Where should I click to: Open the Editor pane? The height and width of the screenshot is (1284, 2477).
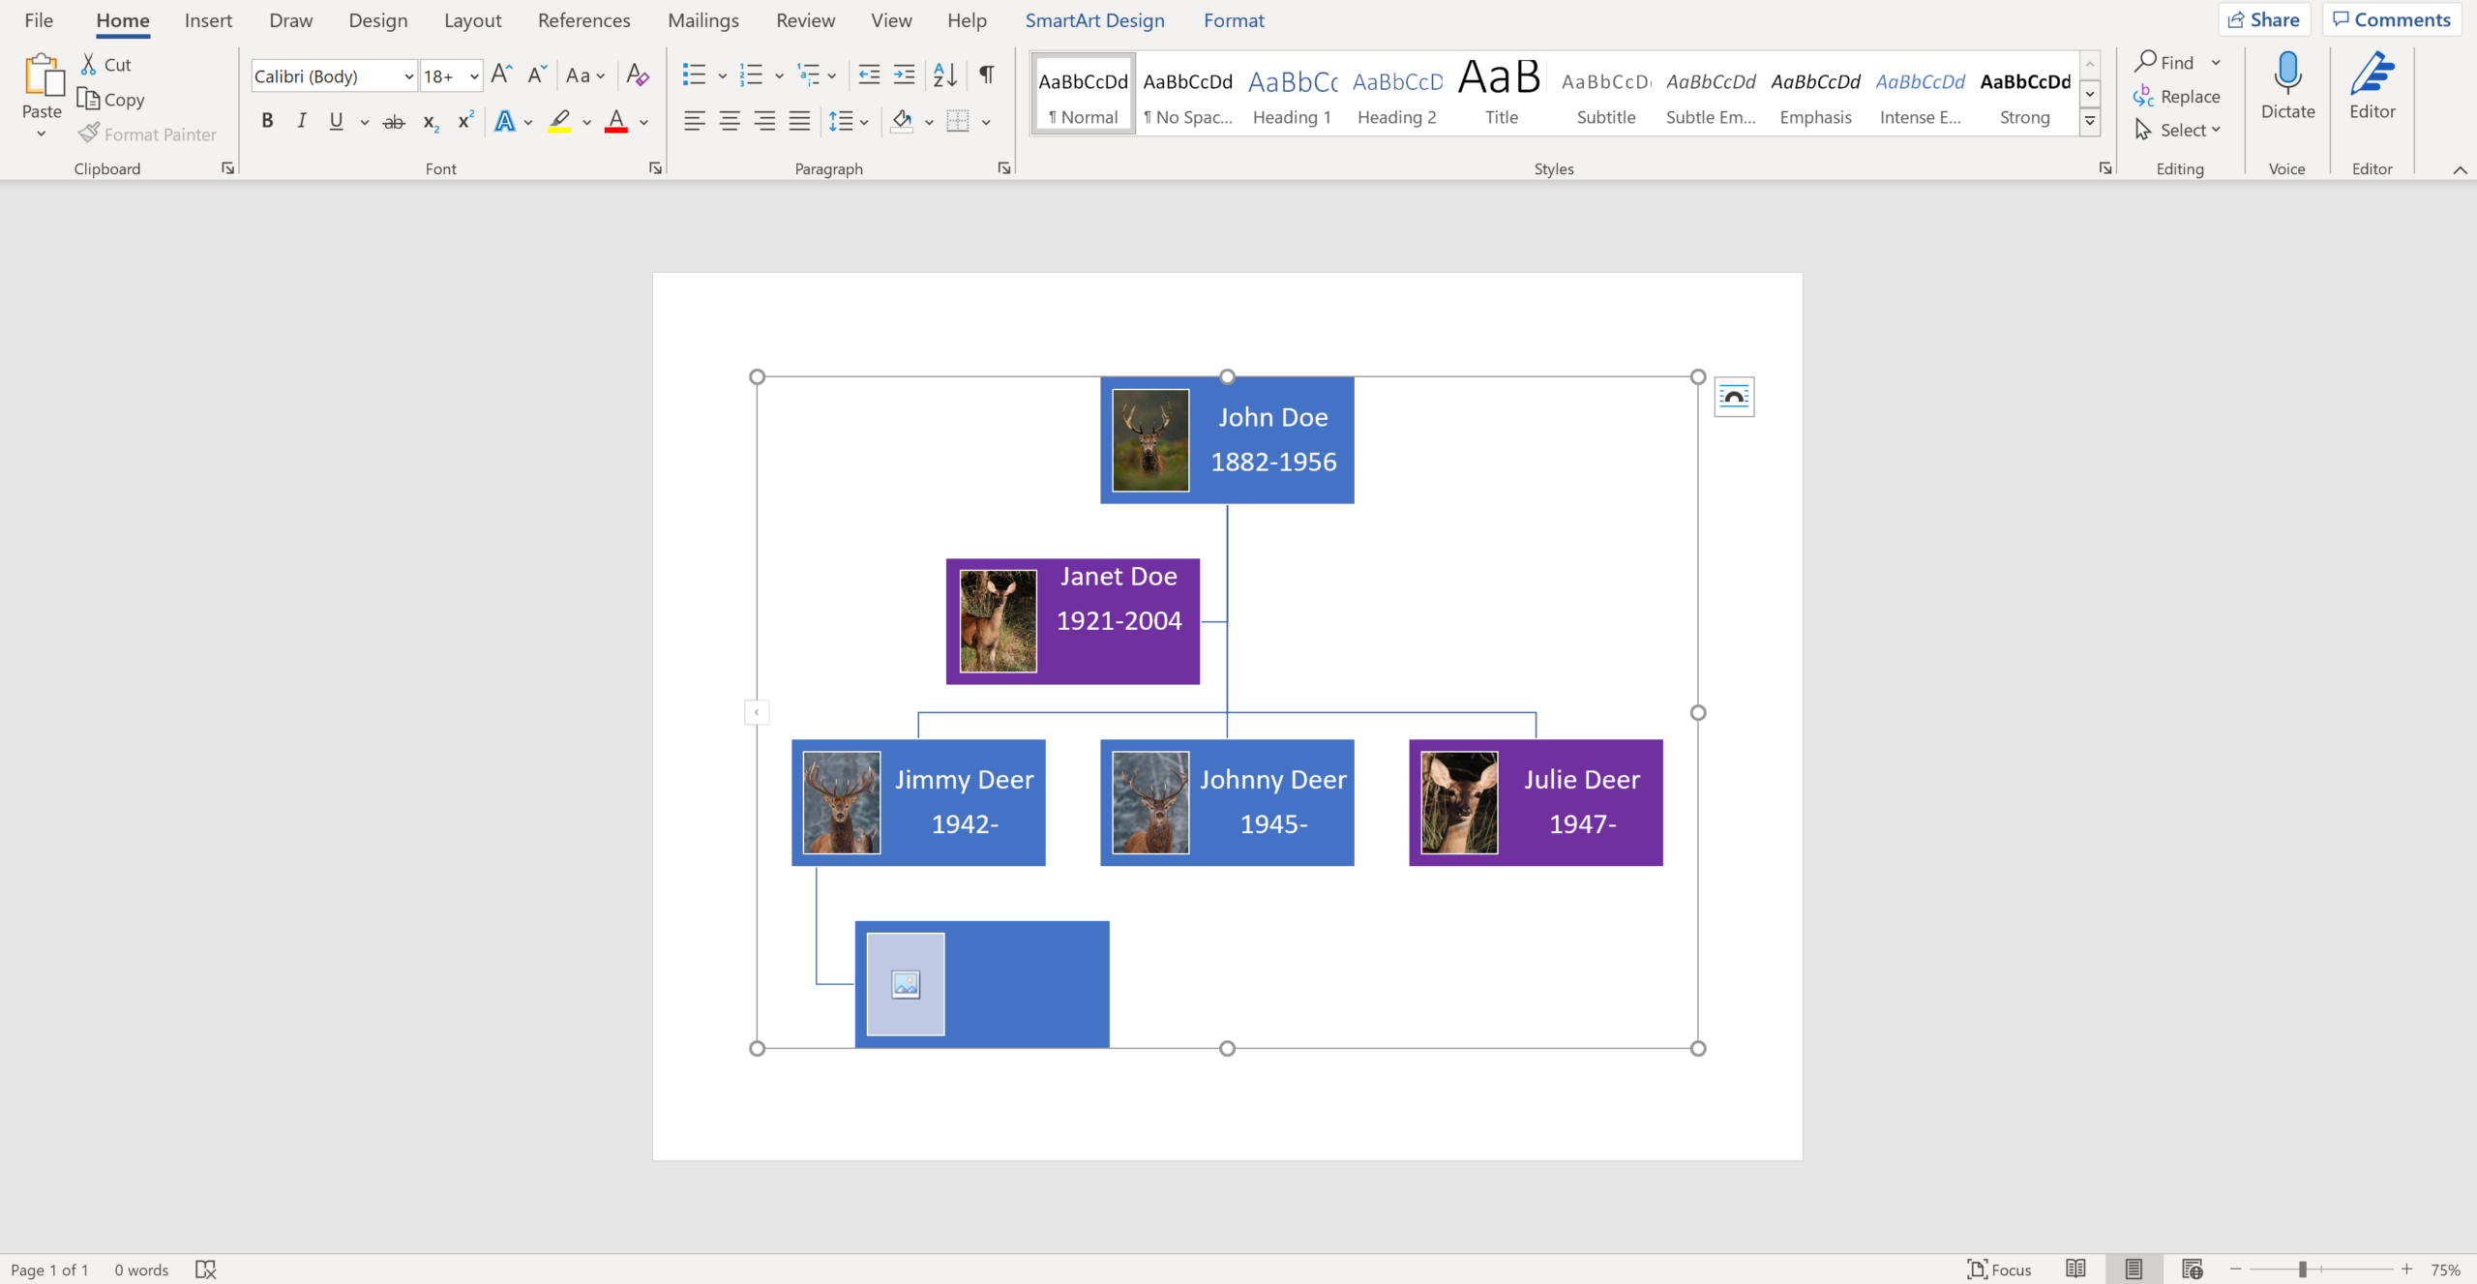(x=2373, y=85)
